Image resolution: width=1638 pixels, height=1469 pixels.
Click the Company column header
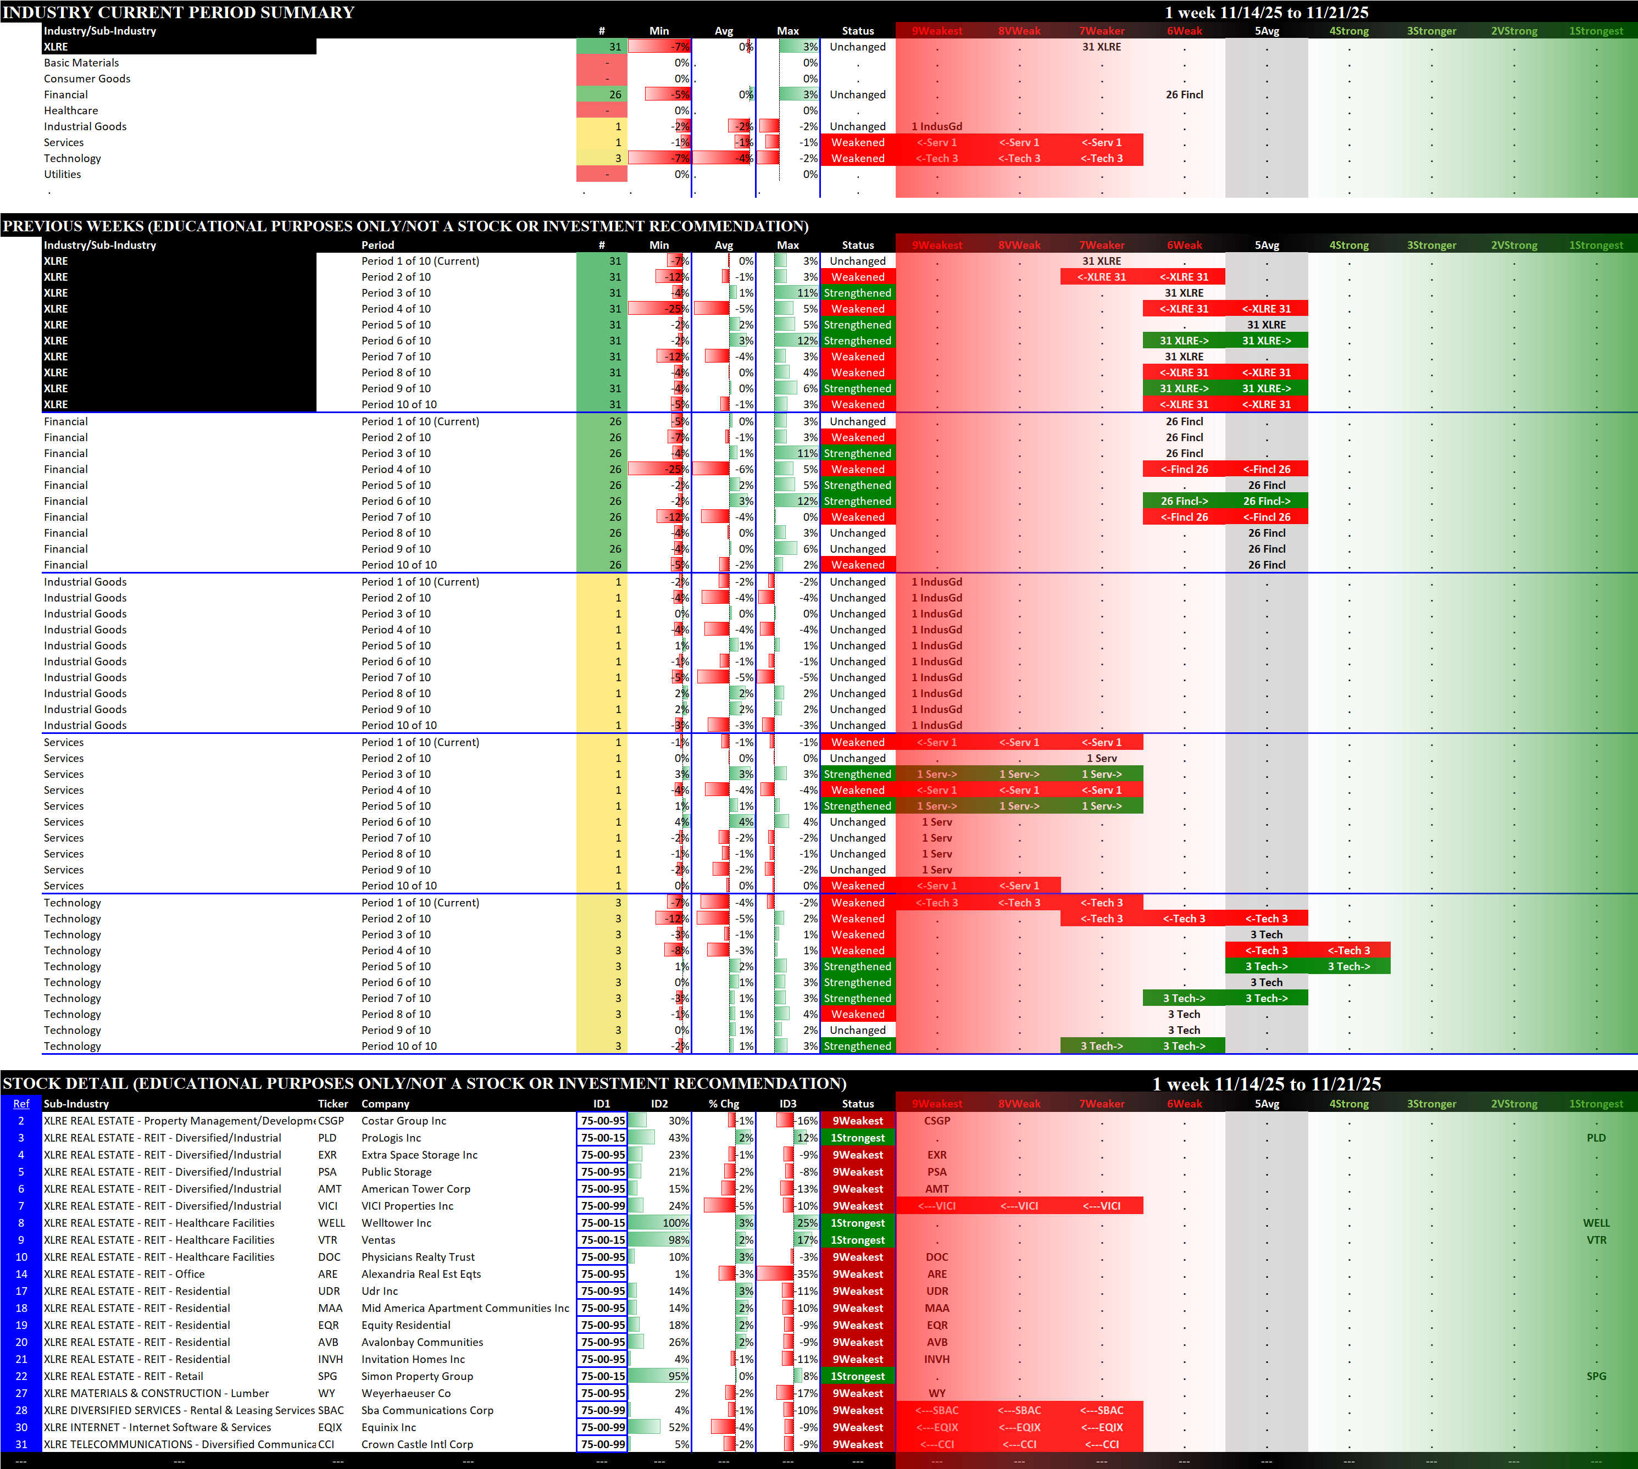pos(385,1103)
